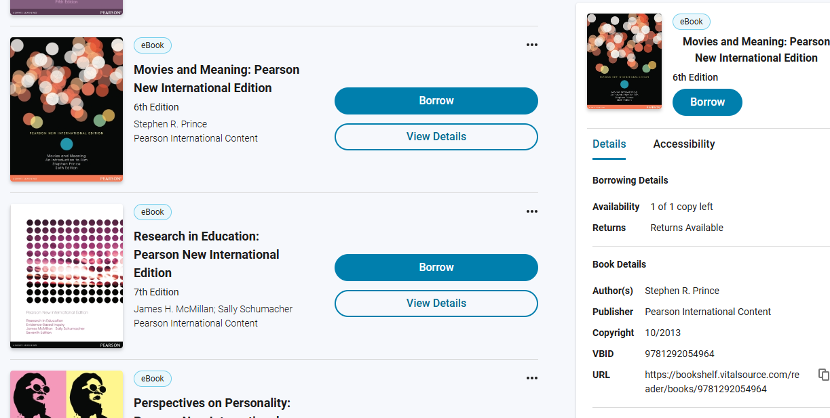This screenshot has width=830, height=418.
Task: Click the eBook badge on Movies and Meaning
Action: coord(152,45)
